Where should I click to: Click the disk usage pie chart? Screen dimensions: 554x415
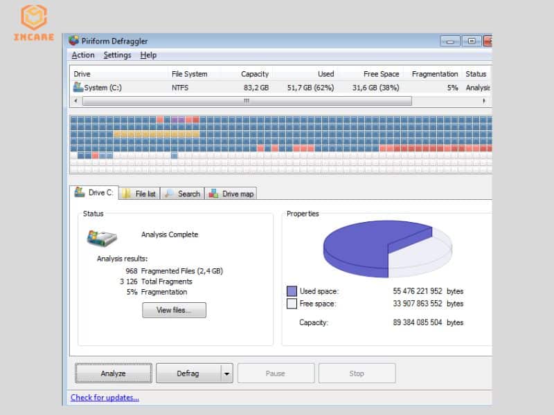tap(388, 249)
